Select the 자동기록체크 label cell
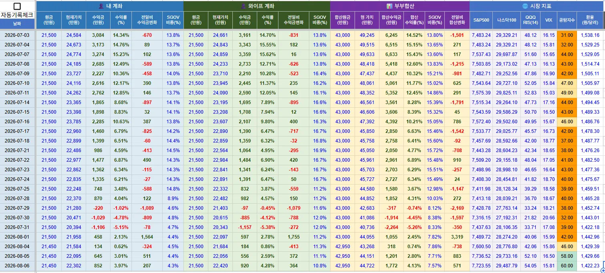Viewport: 605px width, 273px height. click(x=17, y=15)
